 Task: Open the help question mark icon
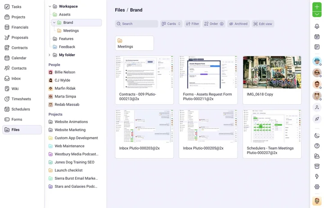click(317, 146)
